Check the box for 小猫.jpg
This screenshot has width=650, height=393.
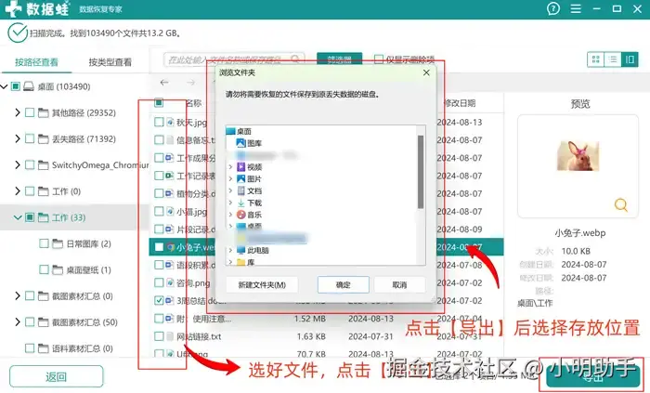tap(159, 211)
